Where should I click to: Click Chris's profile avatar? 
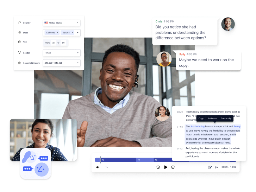click(x=228, y=24)
